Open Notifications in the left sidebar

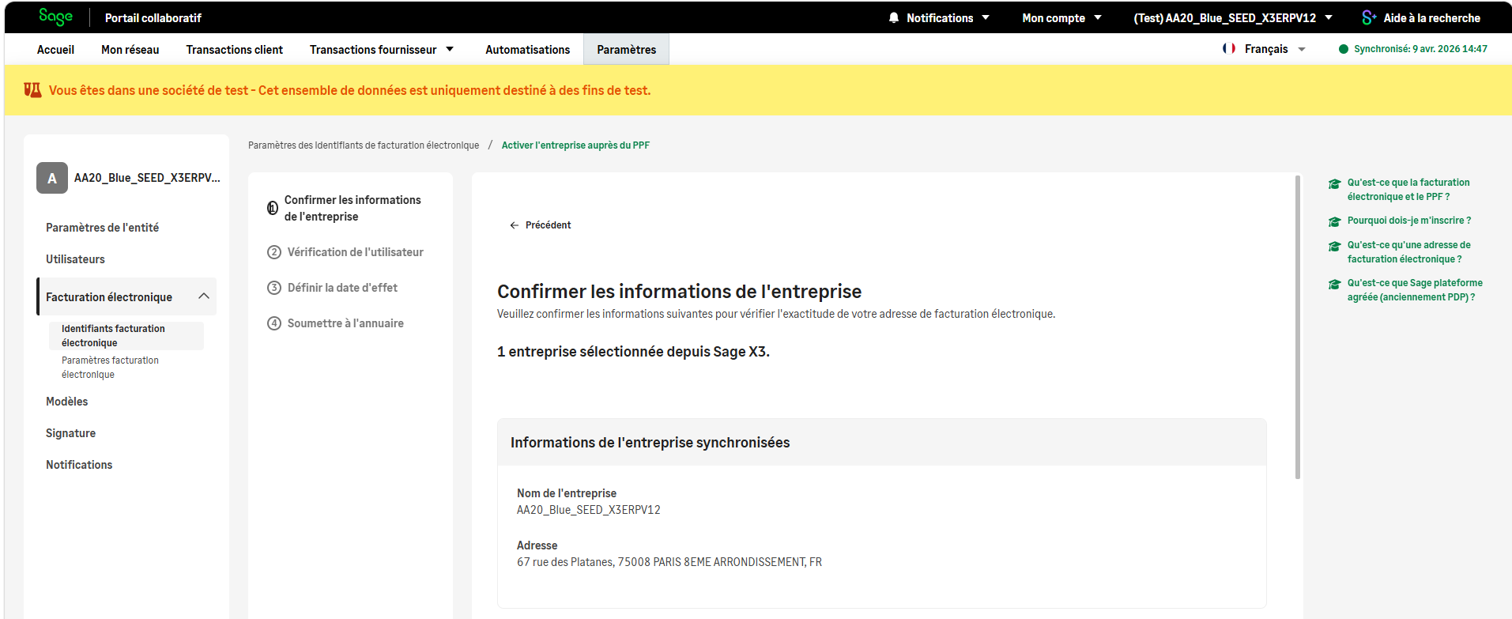tap(79, 465)
